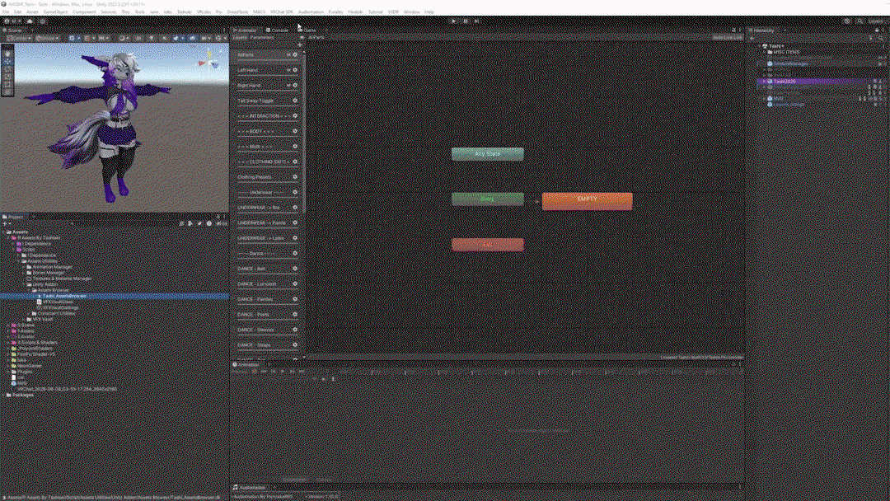Screen dimensions: 890x501
Task: Open the cloud services icon in toolbar
Action: coord(30,21)
